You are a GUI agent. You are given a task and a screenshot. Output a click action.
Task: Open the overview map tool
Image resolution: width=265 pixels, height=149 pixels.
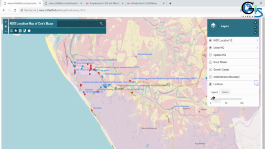[x=25, y=31]
